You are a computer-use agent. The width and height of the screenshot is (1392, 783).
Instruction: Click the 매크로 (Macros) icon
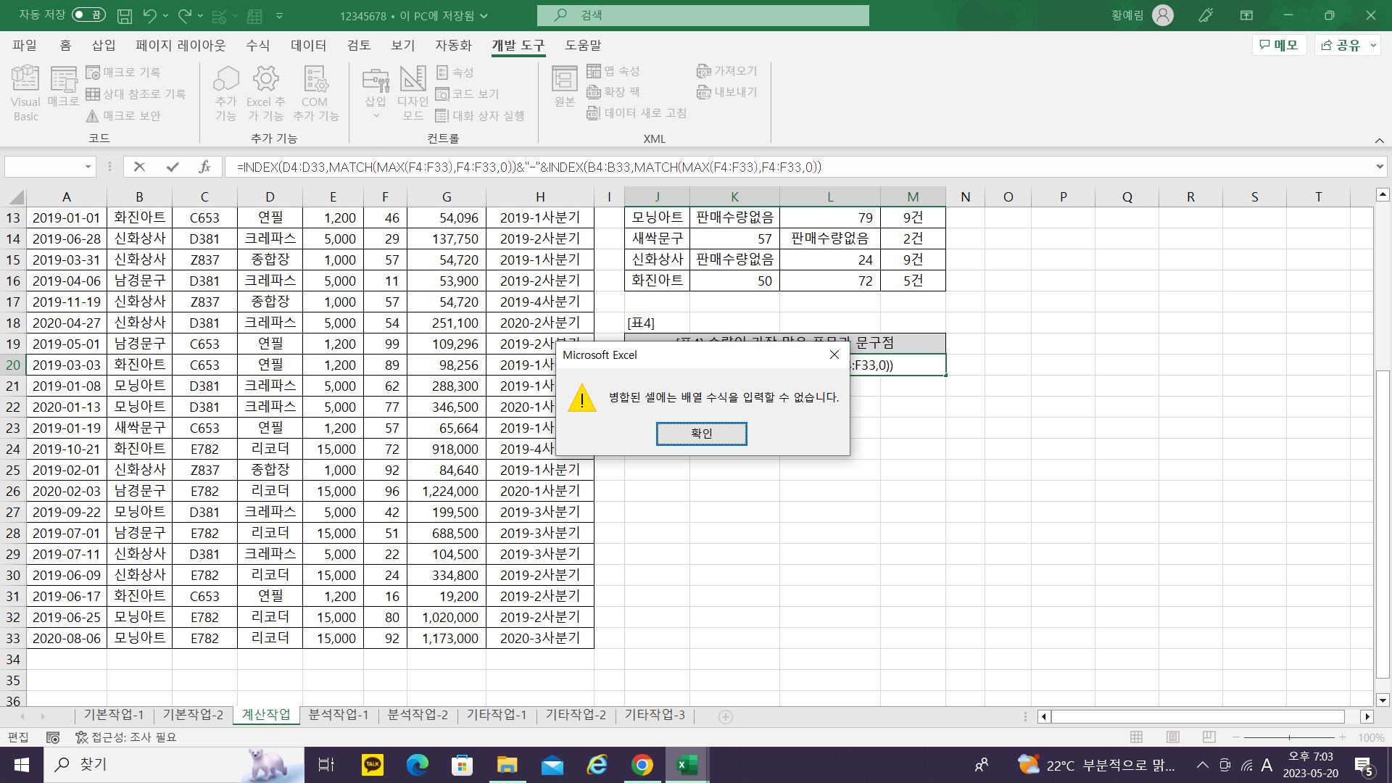(63, 80)
